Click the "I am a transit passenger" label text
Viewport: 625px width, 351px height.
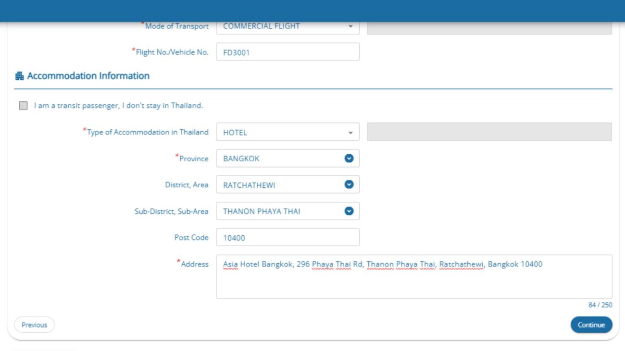[x=118, y=106]
